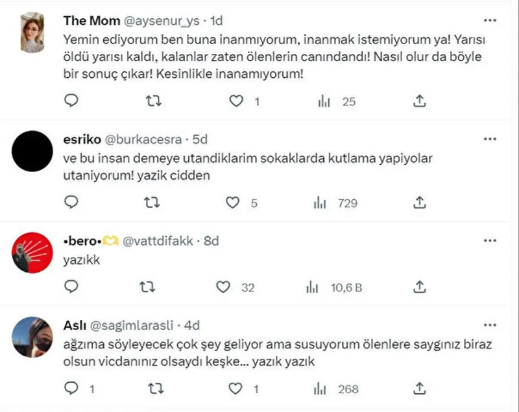This screenshot has width=519, height=412.
Task: Reply to The Mom's tweet
Action: 73,101
